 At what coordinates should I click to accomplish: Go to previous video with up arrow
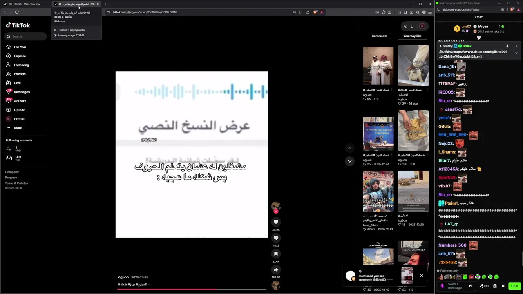click(349, 148)
